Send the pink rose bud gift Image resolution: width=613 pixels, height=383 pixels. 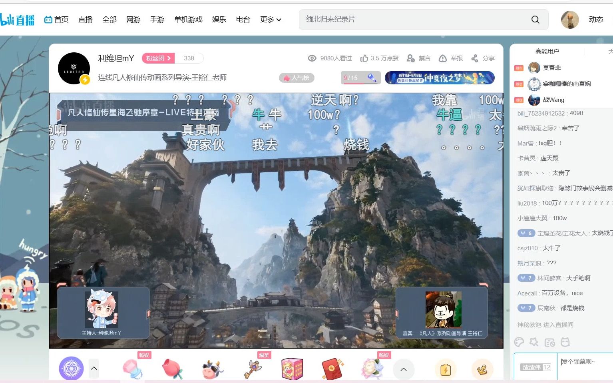click(x=173, y=369)
